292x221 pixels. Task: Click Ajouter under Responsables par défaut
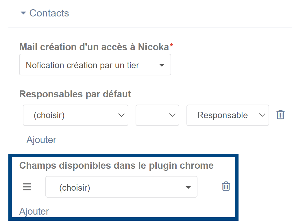pyautogui.click(x=41, y=140)
